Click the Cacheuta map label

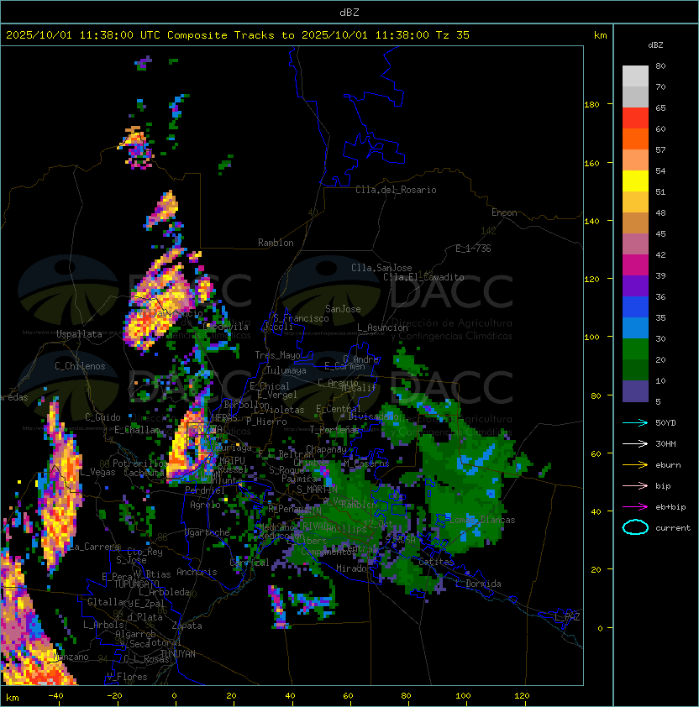click(144, 473)
